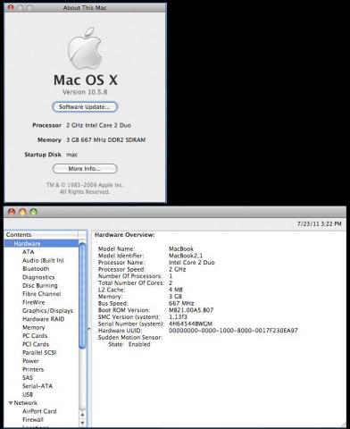
Task: Select Audio (Built In) item
Action: (x=43, y=260)
